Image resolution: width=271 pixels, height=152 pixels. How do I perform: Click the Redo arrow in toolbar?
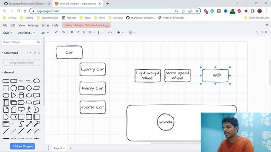(63, 32)
